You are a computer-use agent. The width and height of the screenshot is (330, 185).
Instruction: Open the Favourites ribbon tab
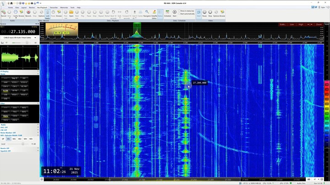pyautogui.click(x=54, y=8)
